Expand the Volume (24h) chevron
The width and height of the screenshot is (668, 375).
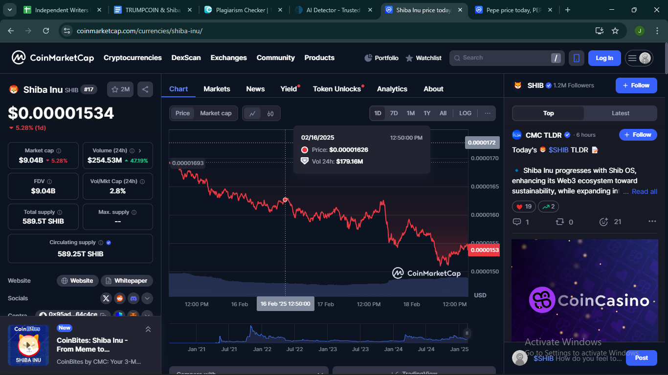[140, 151]
